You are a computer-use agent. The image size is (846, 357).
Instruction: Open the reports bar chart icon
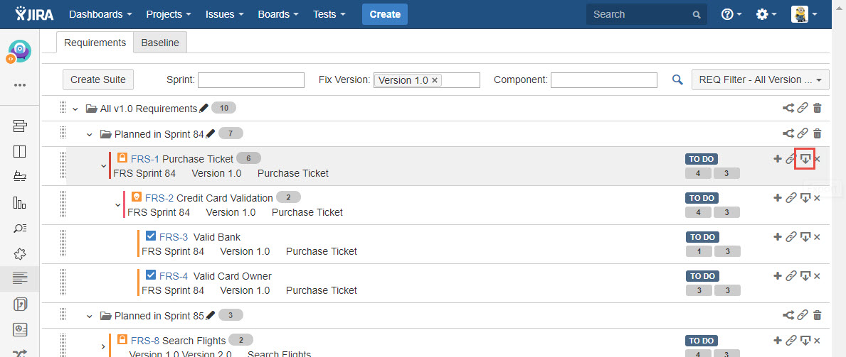[x=20, y=202]
